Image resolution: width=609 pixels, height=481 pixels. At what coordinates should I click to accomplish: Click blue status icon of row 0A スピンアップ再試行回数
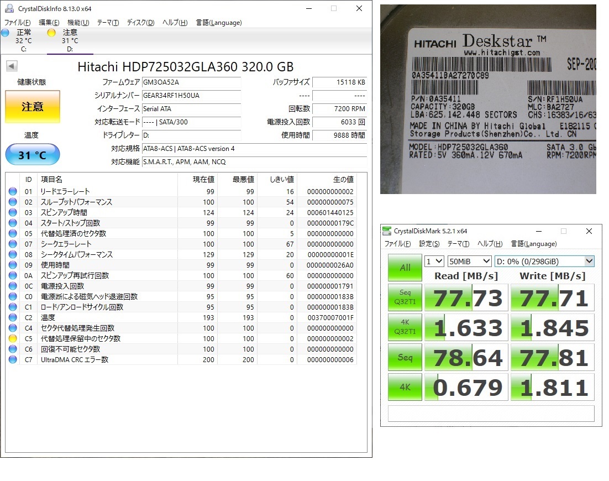13,275
